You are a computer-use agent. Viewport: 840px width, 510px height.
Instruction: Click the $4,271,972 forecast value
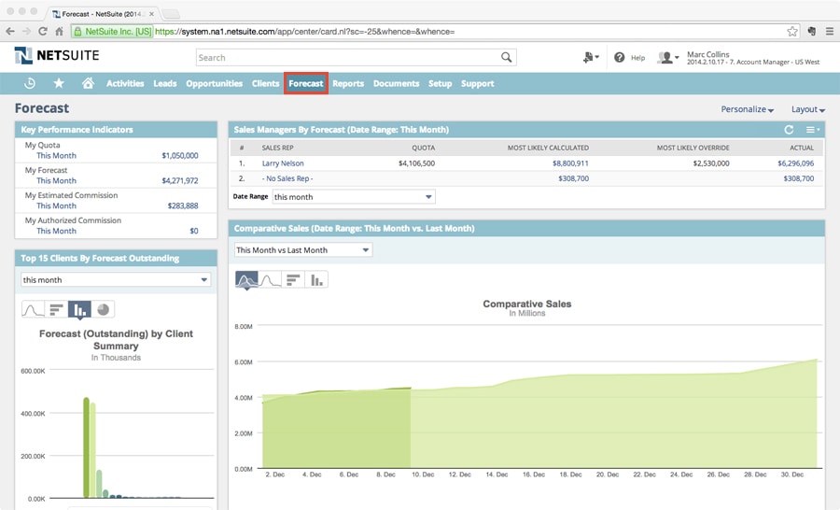tap(180, 180)
